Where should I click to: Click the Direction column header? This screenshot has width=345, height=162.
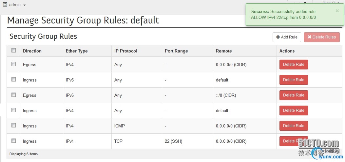pyautogui.click(x=32, y=51)
